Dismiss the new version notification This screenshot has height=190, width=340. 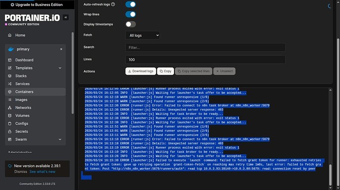coord(21,172)
